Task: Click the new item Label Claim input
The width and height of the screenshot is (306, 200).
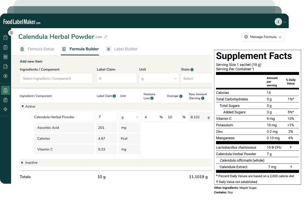Action: click(x=117, y=78)
